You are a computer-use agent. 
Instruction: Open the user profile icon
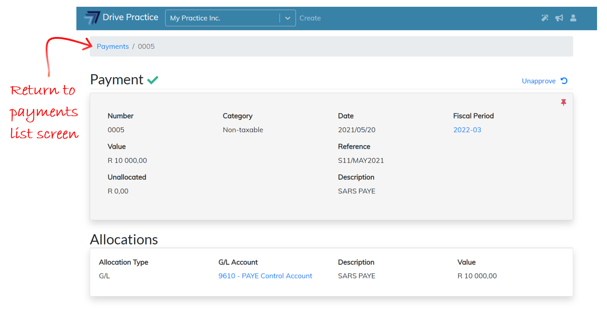pyautogui.click(x=573, y=18)
